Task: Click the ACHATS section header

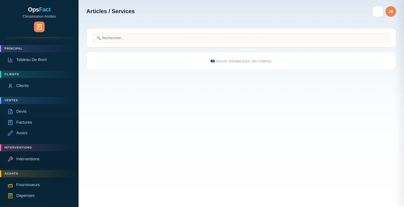Action: click(39, 174)
